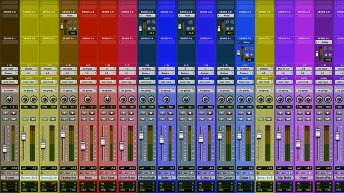The height and width of the screenshot is (193, 344).
Task: Arm the Tamborine track for recording
Action: (72, 113)
